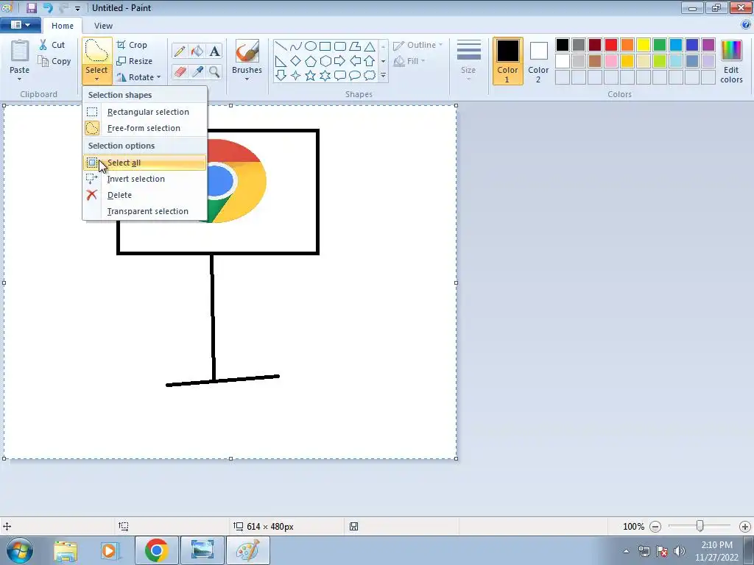Screen dimensions: 754x565
Task: Click the zoom out minus button
Action: [655, 527]
